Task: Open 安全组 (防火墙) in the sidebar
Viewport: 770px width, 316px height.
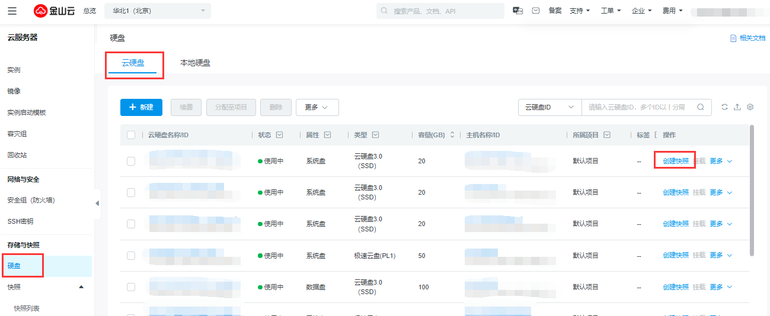Action: pyautogui.click(x=31, y=200)
